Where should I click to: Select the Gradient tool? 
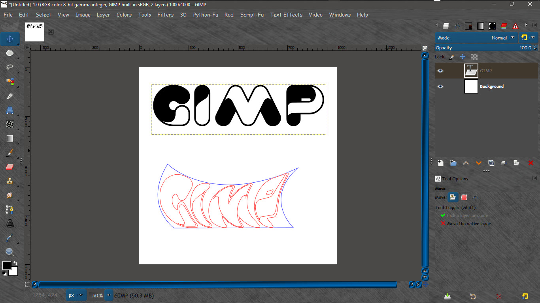click(x=10, y=138)
